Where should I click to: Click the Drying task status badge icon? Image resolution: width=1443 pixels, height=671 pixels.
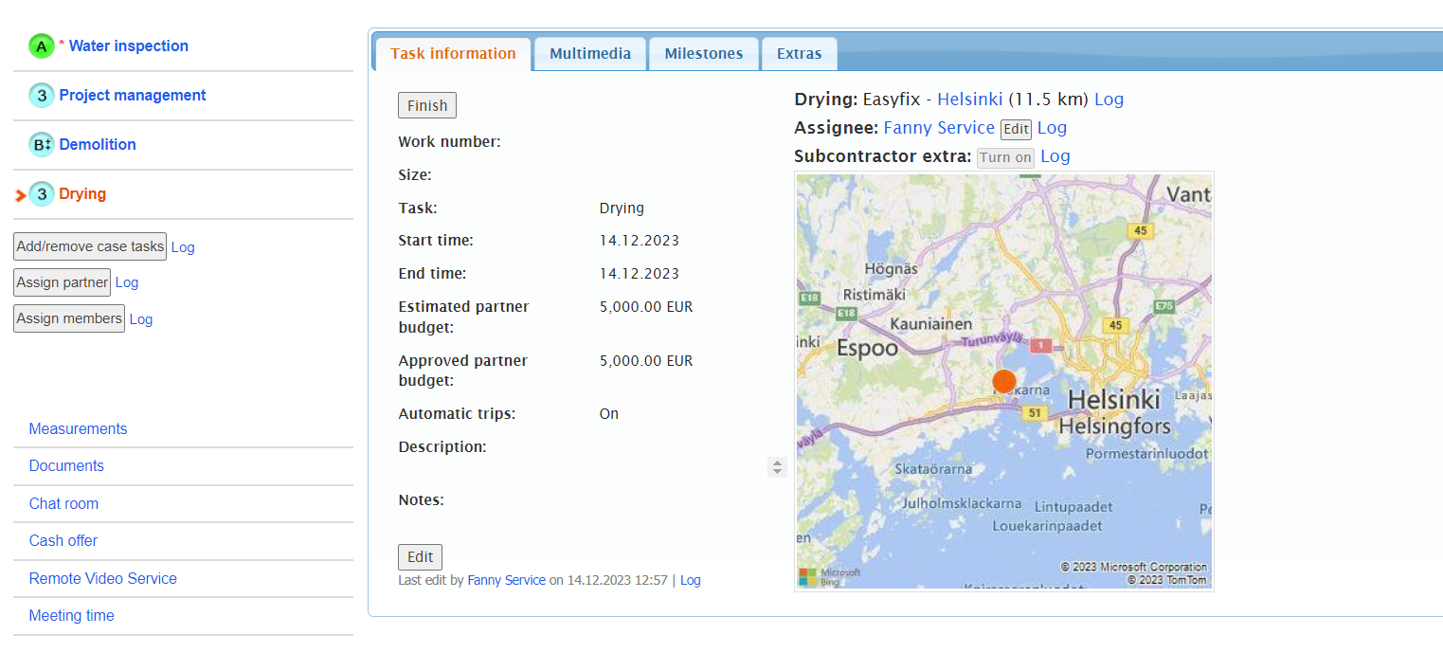41,194
